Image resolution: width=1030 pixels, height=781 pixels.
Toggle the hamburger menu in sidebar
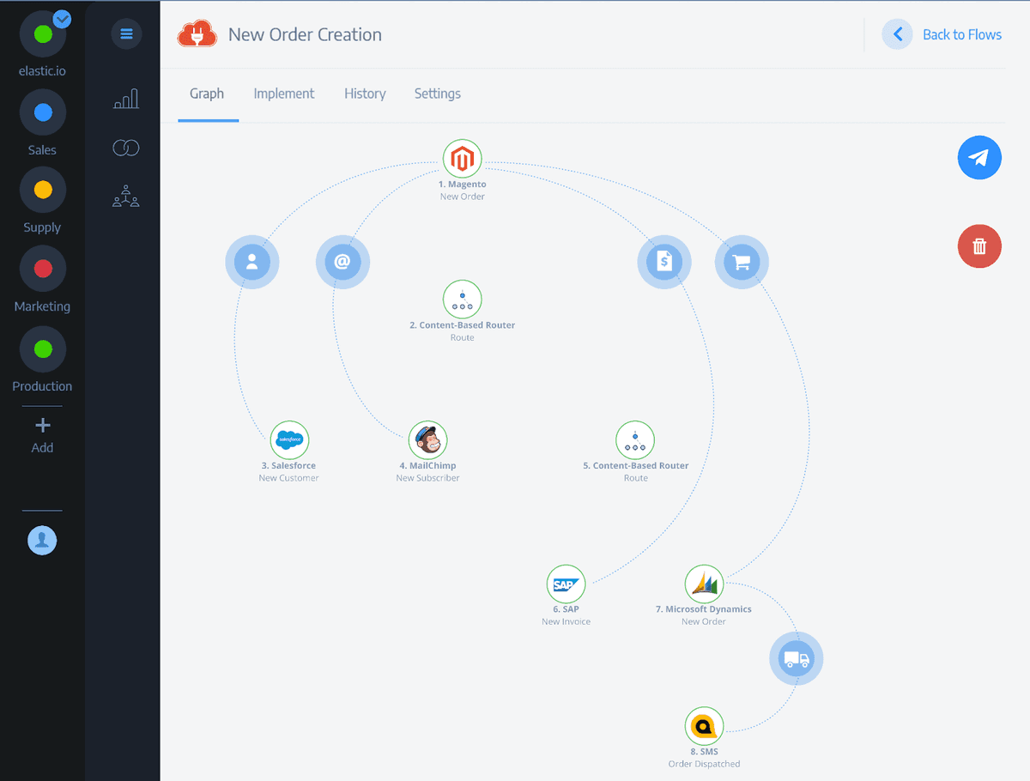[x=126, y=34]
